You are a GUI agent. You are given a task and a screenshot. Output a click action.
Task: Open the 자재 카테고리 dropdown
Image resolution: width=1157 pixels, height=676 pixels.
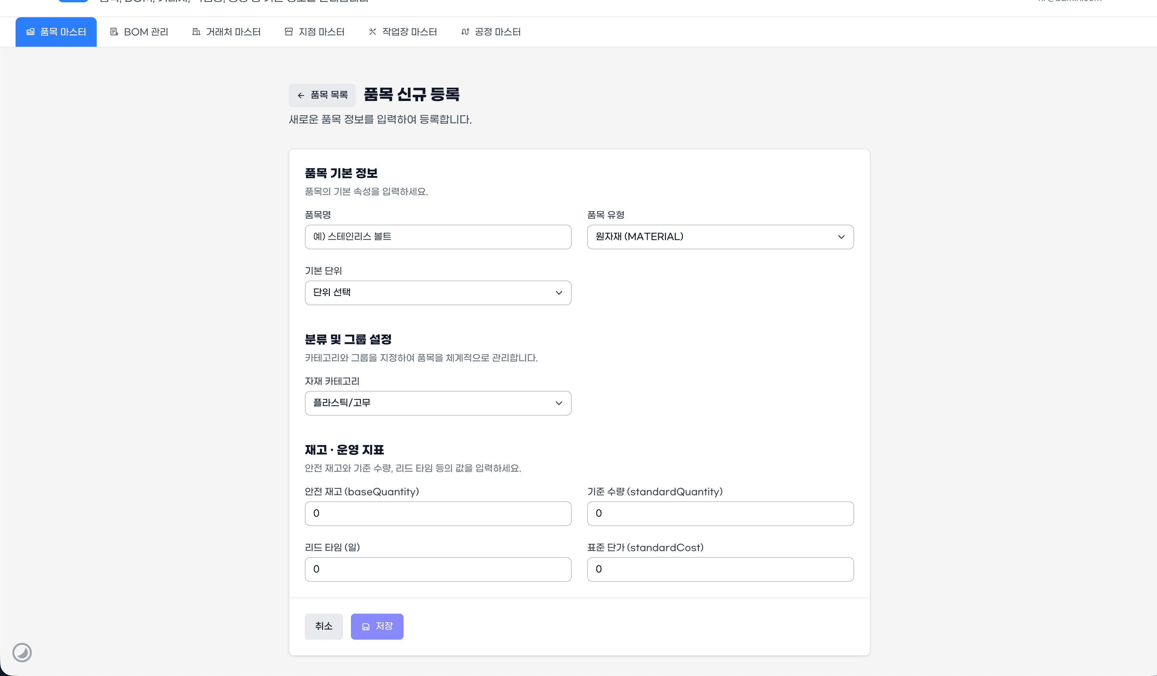pos(438,403)
